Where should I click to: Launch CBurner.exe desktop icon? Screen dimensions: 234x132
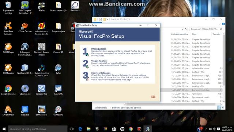(x=25, y=90)
